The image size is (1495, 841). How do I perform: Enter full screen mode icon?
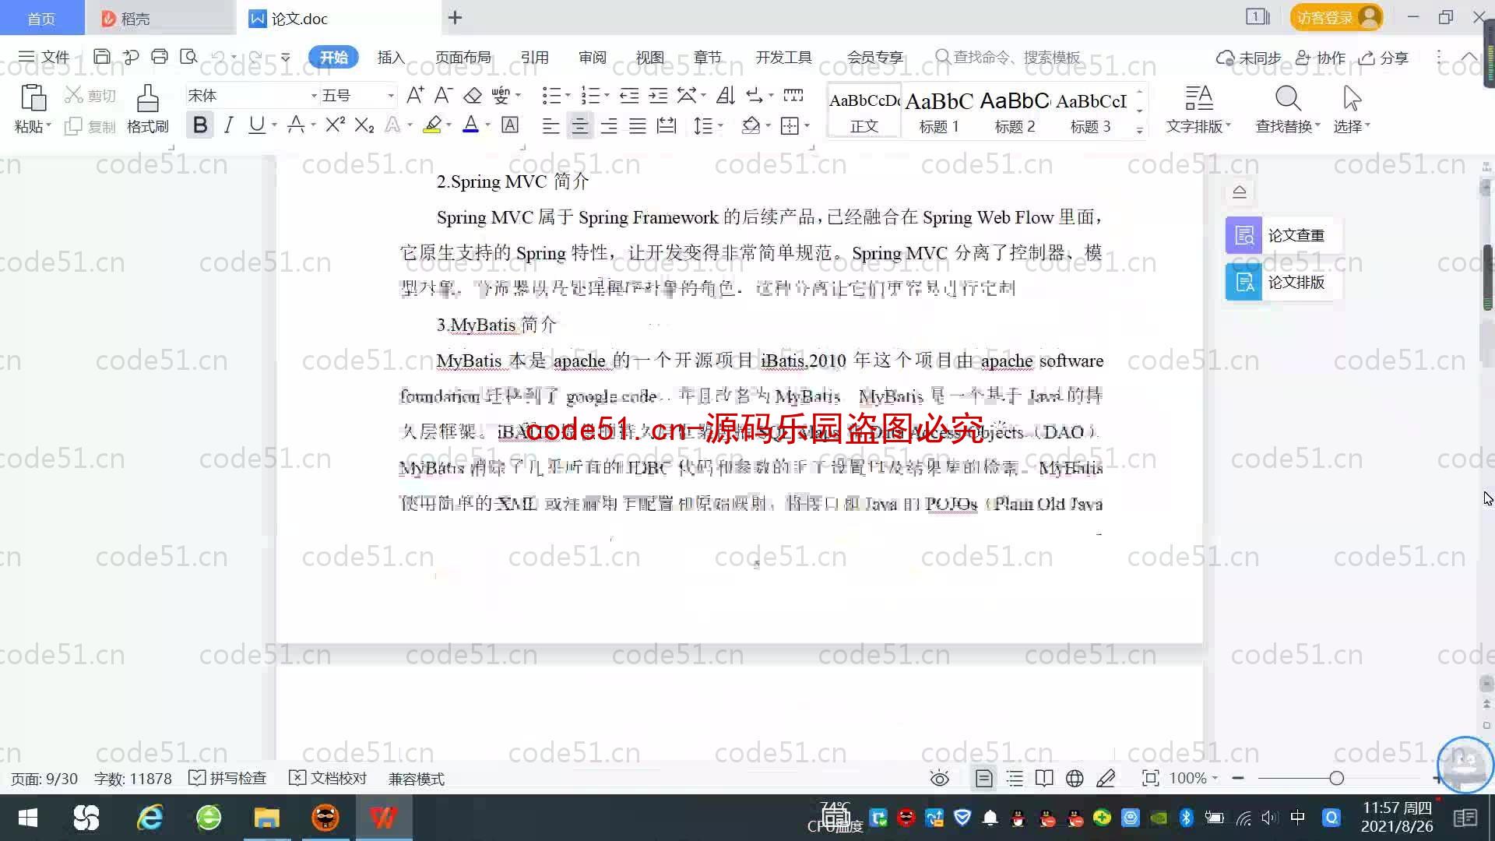point(1150,779)
